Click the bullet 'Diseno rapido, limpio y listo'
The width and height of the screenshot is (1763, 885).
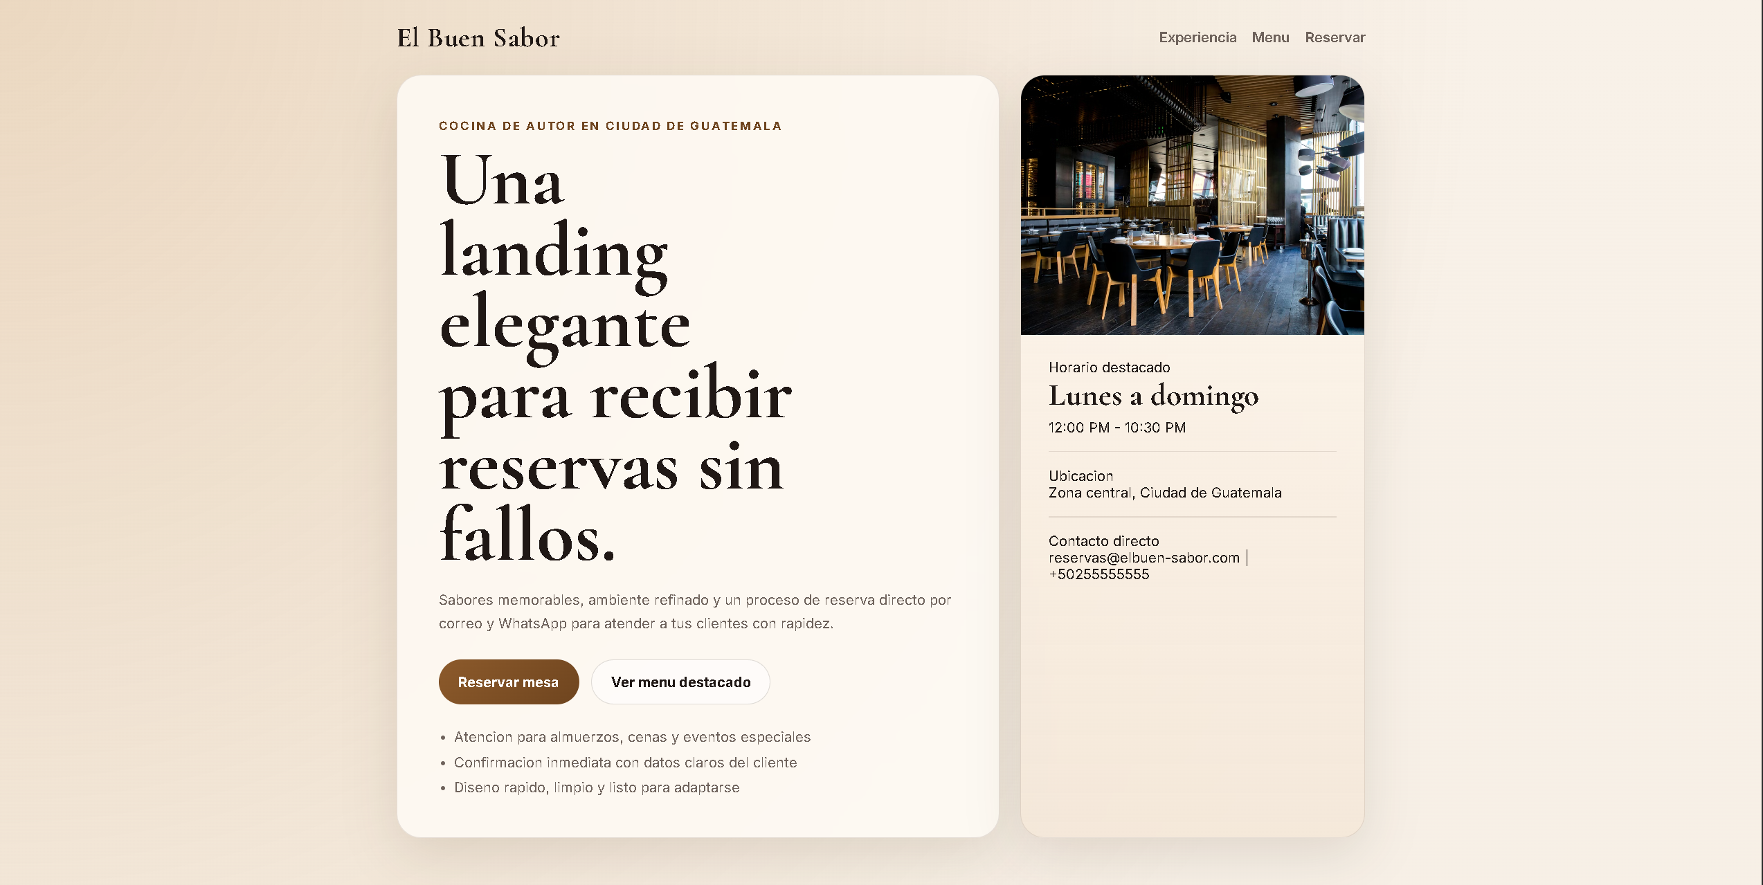click(x=597, y=787)
